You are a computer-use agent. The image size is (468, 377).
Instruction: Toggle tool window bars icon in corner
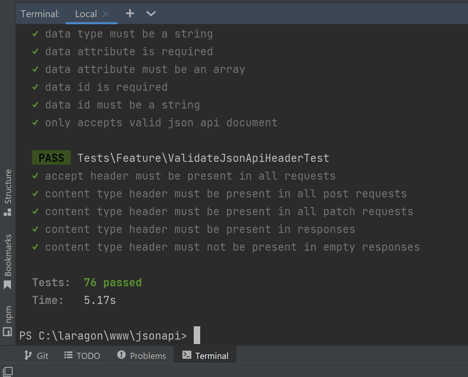coord(7,372)
